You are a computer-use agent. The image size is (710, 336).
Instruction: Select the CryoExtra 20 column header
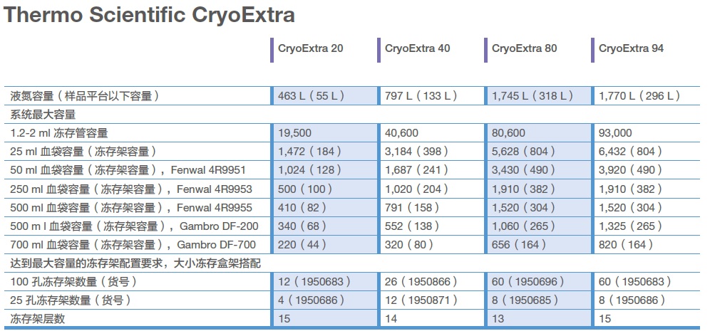(x=310, y=49)
